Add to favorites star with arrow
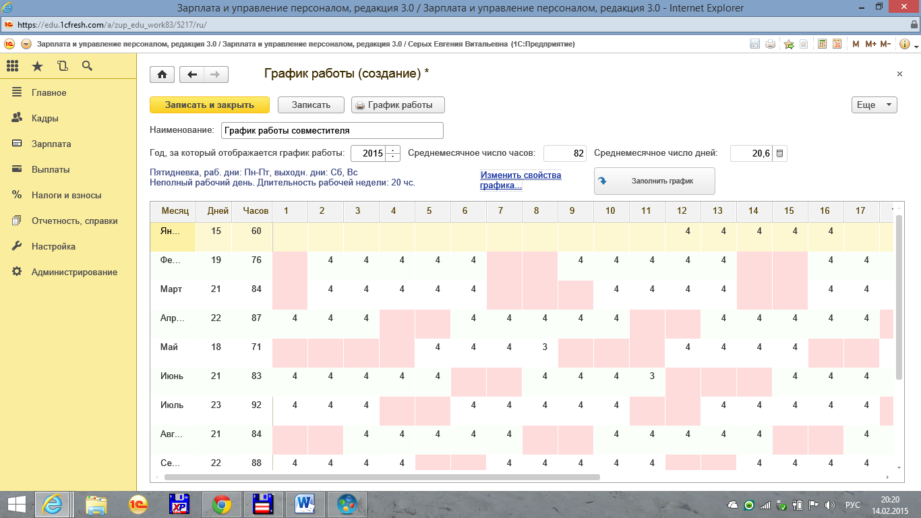921x518 pixels. coord(789,44)
